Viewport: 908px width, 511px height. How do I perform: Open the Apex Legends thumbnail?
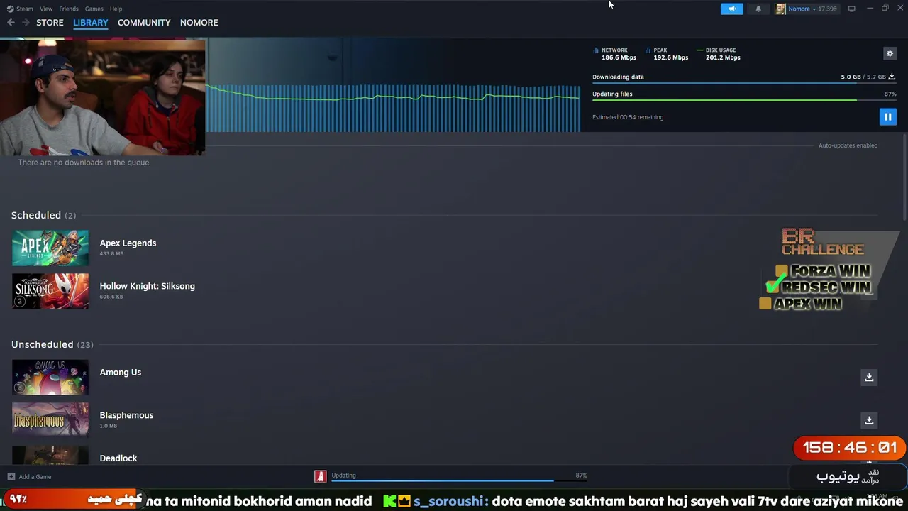click(x=50, y=248)
